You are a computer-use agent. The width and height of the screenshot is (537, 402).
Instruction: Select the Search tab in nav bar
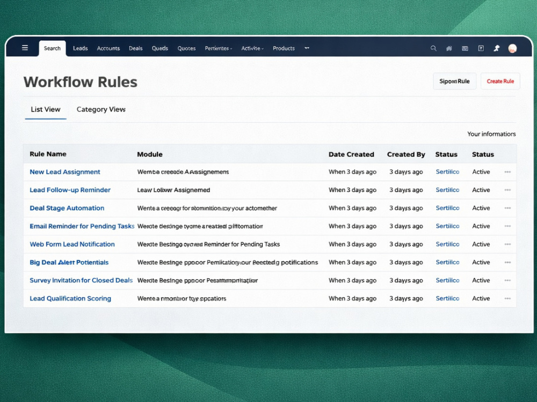[52, 48]
